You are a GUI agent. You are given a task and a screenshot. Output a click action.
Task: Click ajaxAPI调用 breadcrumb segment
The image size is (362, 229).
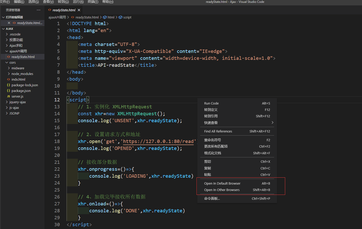57,17
